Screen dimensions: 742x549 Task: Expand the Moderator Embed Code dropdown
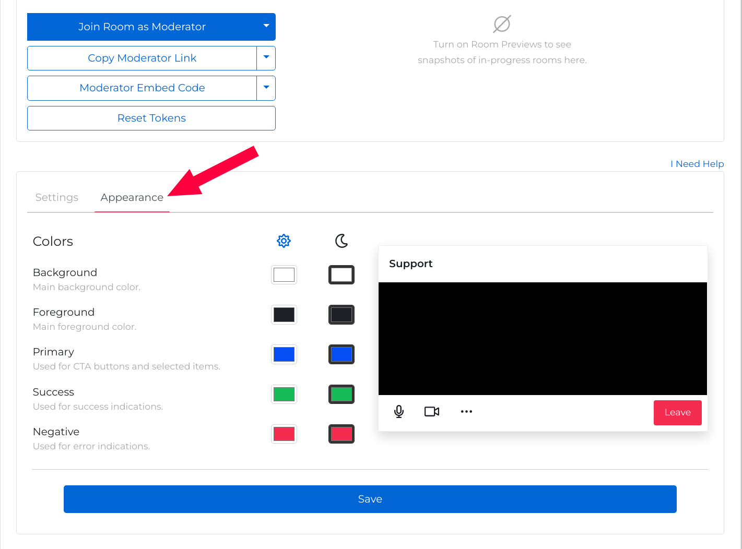(x=266, y=88)
